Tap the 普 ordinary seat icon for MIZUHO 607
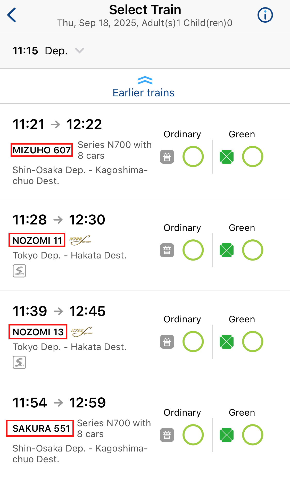 coord(167,156)
